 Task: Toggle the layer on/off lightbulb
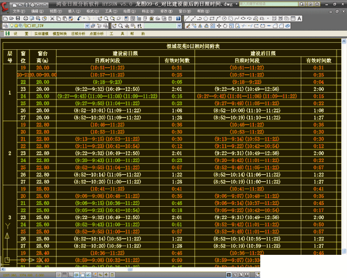pyautogui.click(x=12, y=25)
